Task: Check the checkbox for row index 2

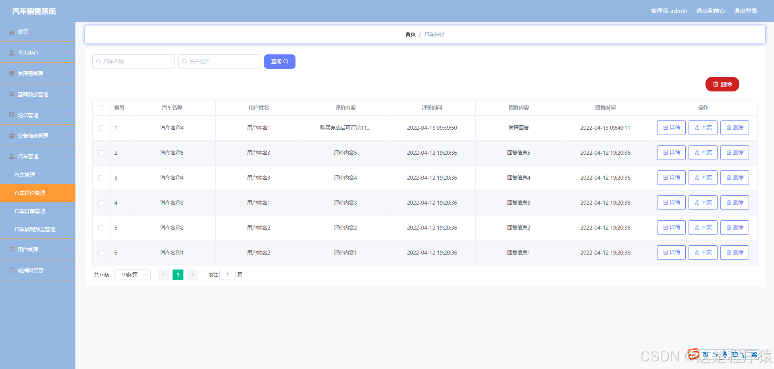Action: click(101, 153)
